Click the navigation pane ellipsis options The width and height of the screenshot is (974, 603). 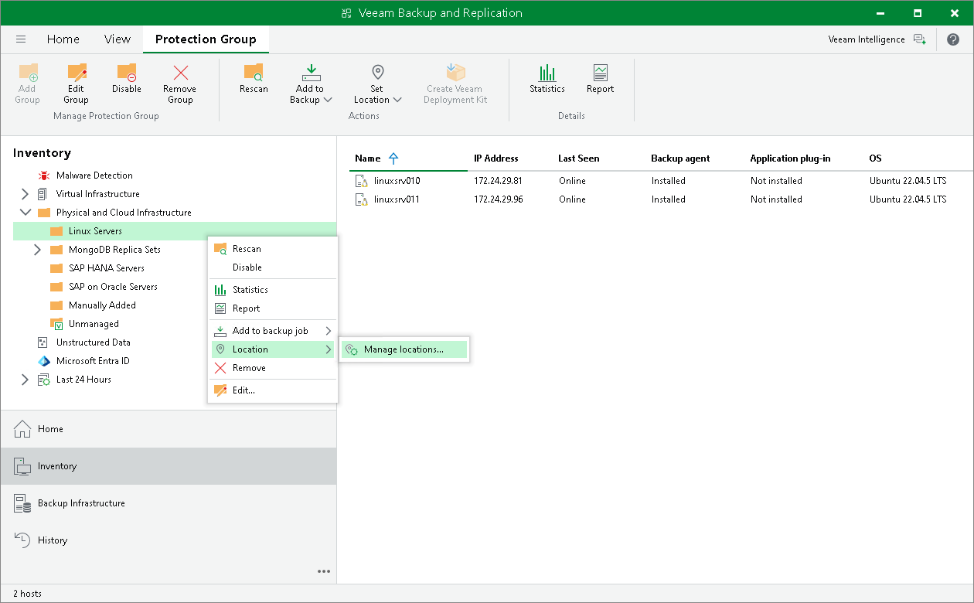click(324, 571)
